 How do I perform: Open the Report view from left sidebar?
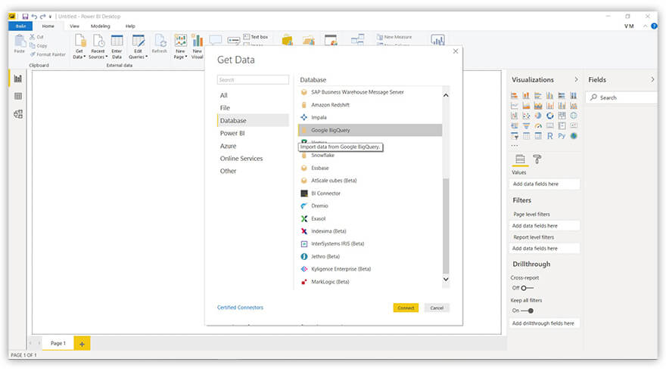18,79
